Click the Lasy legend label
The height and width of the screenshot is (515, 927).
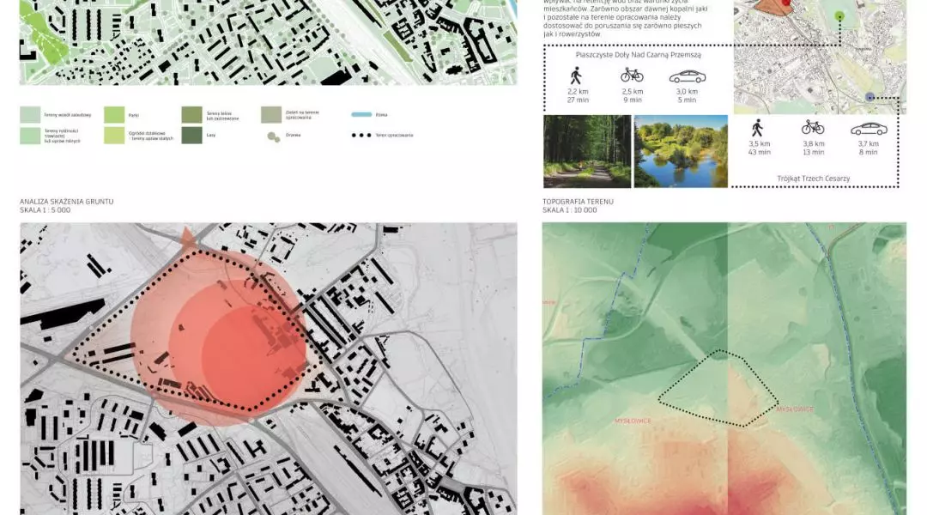point(211,136)
